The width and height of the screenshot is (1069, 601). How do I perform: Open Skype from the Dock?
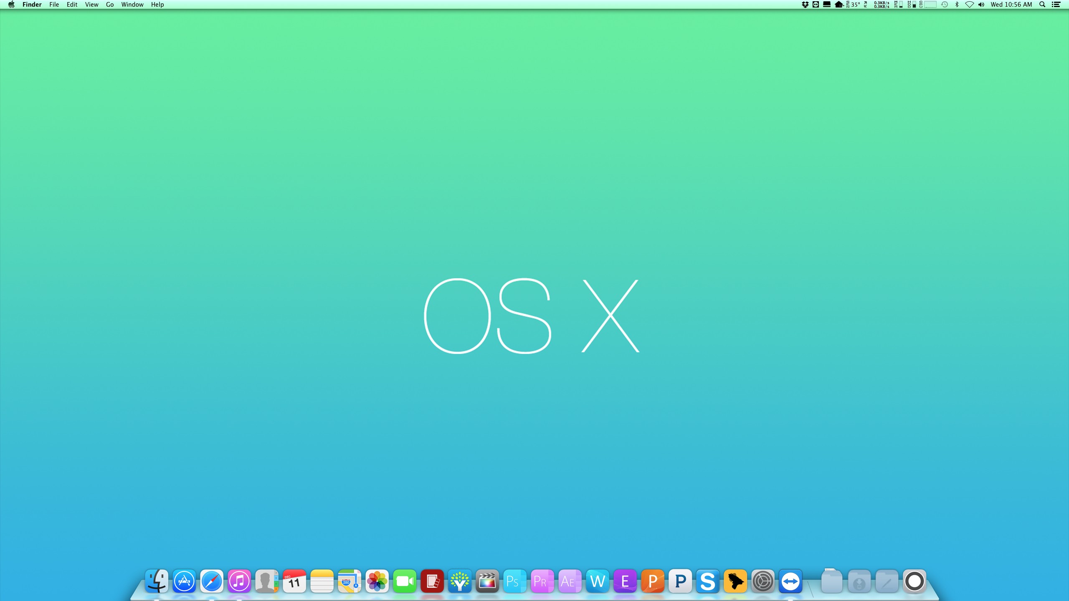point(707,581)
